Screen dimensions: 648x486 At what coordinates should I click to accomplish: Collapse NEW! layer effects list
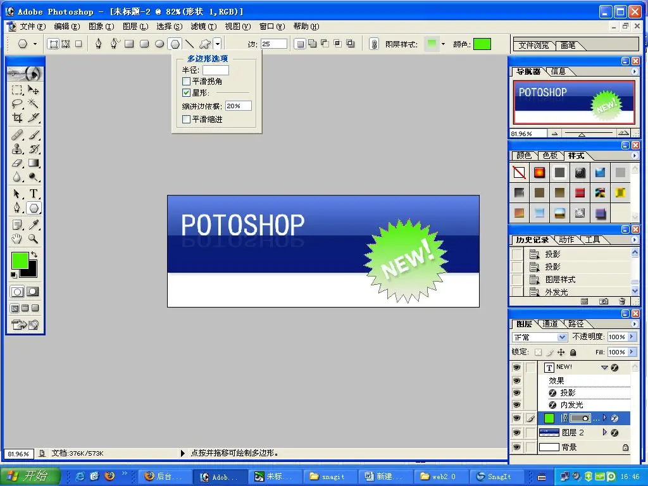coord(604,368)
